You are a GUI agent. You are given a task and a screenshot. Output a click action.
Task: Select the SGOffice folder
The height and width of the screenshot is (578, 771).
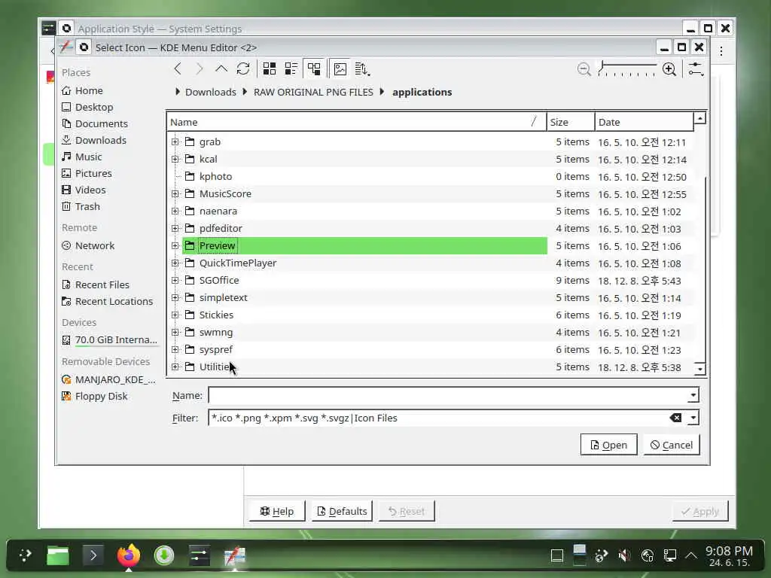tap(219, 281)
